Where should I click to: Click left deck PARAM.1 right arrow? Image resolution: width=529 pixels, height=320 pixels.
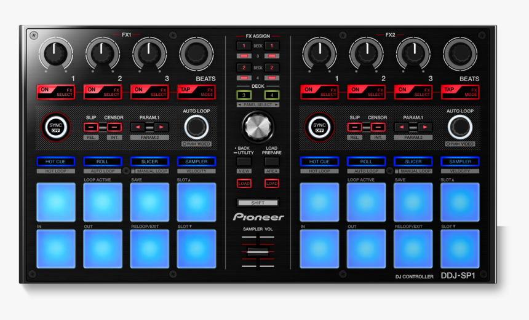[x=161, y=127]
